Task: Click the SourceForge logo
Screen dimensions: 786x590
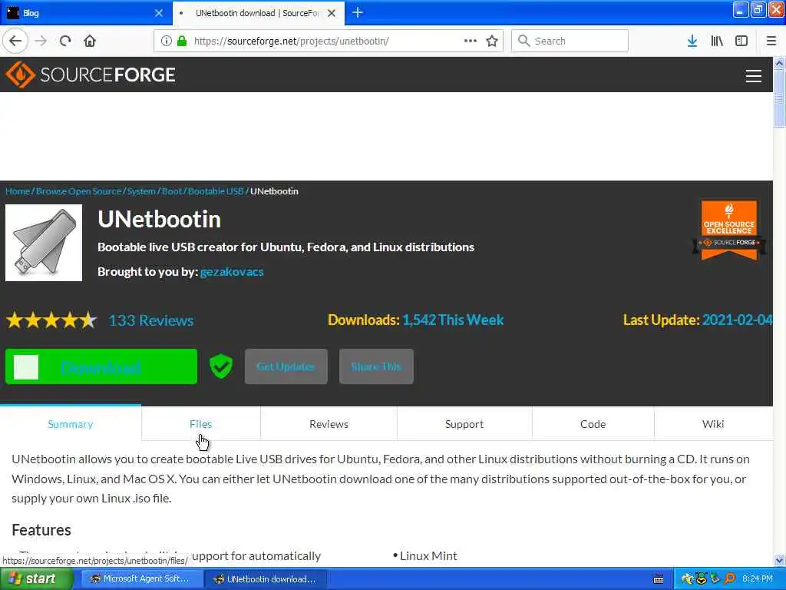Action: (x=91, y=75)
